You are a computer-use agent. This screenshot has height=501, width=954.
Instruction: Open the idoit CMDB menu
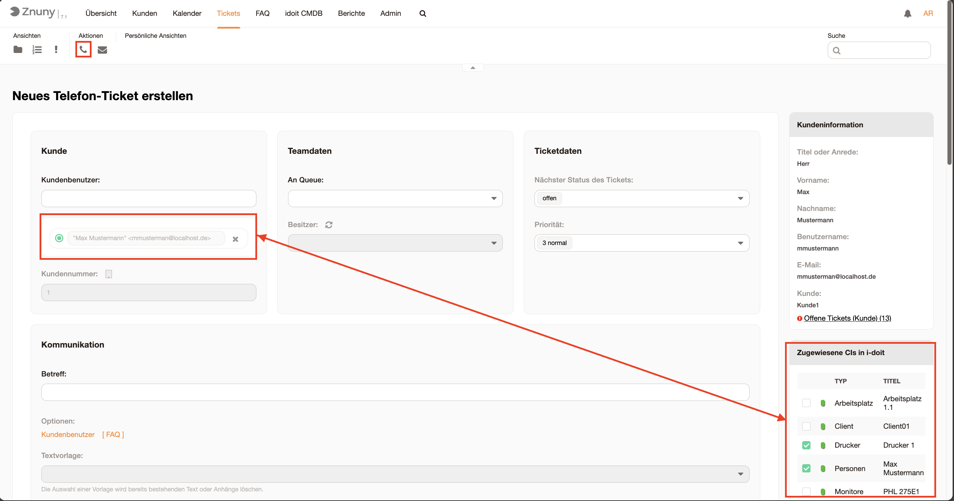[x=303, y=14]
